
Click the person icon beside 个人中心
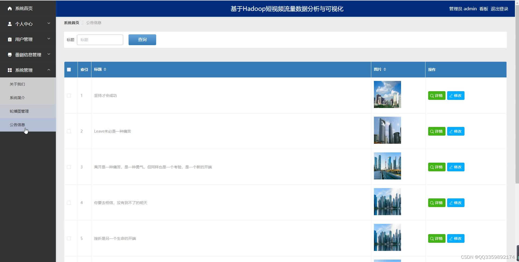(x=10, y=24)
